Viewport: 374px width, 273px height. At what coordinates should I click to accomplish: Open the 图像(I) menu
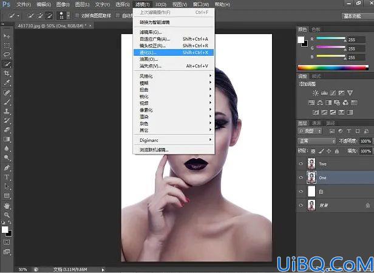pos(63,4)
